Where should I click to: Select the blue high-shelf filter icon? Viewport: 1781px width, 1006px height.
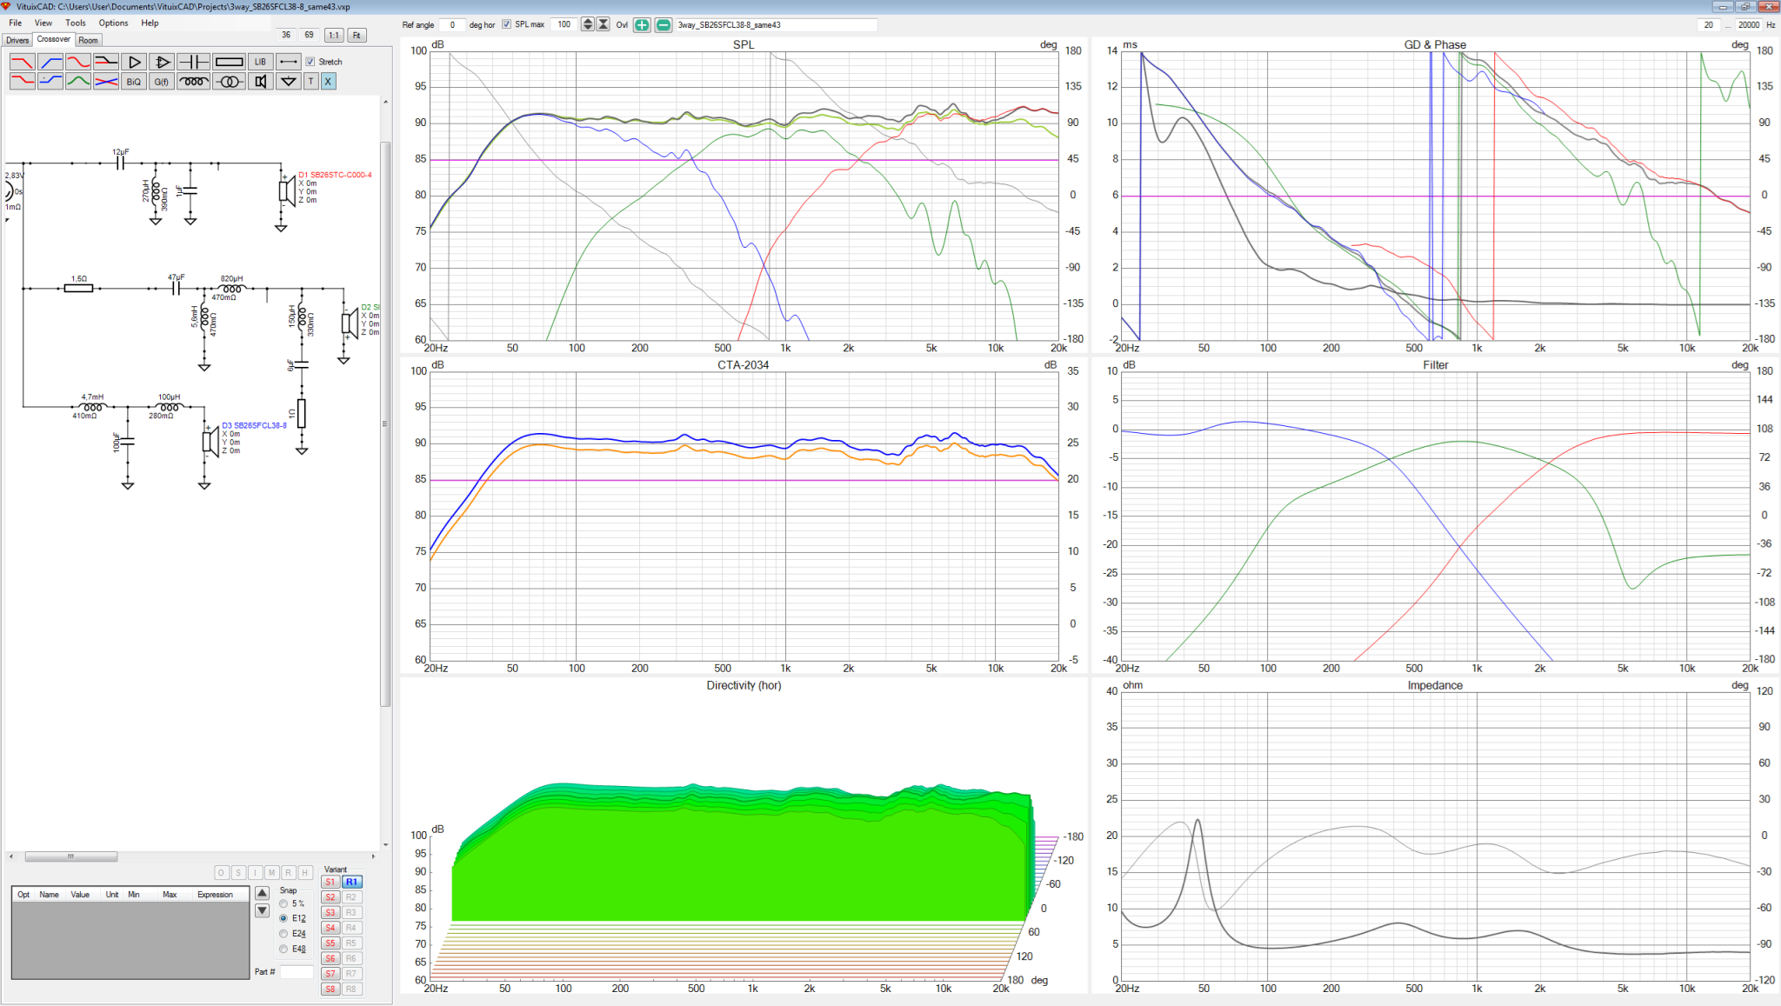[x=50, y=81]
